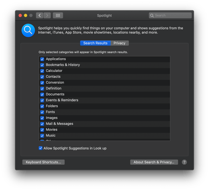Viewport: 209px width, 190px height.
Task: Focus the Search input field
Action: (170, 15)
